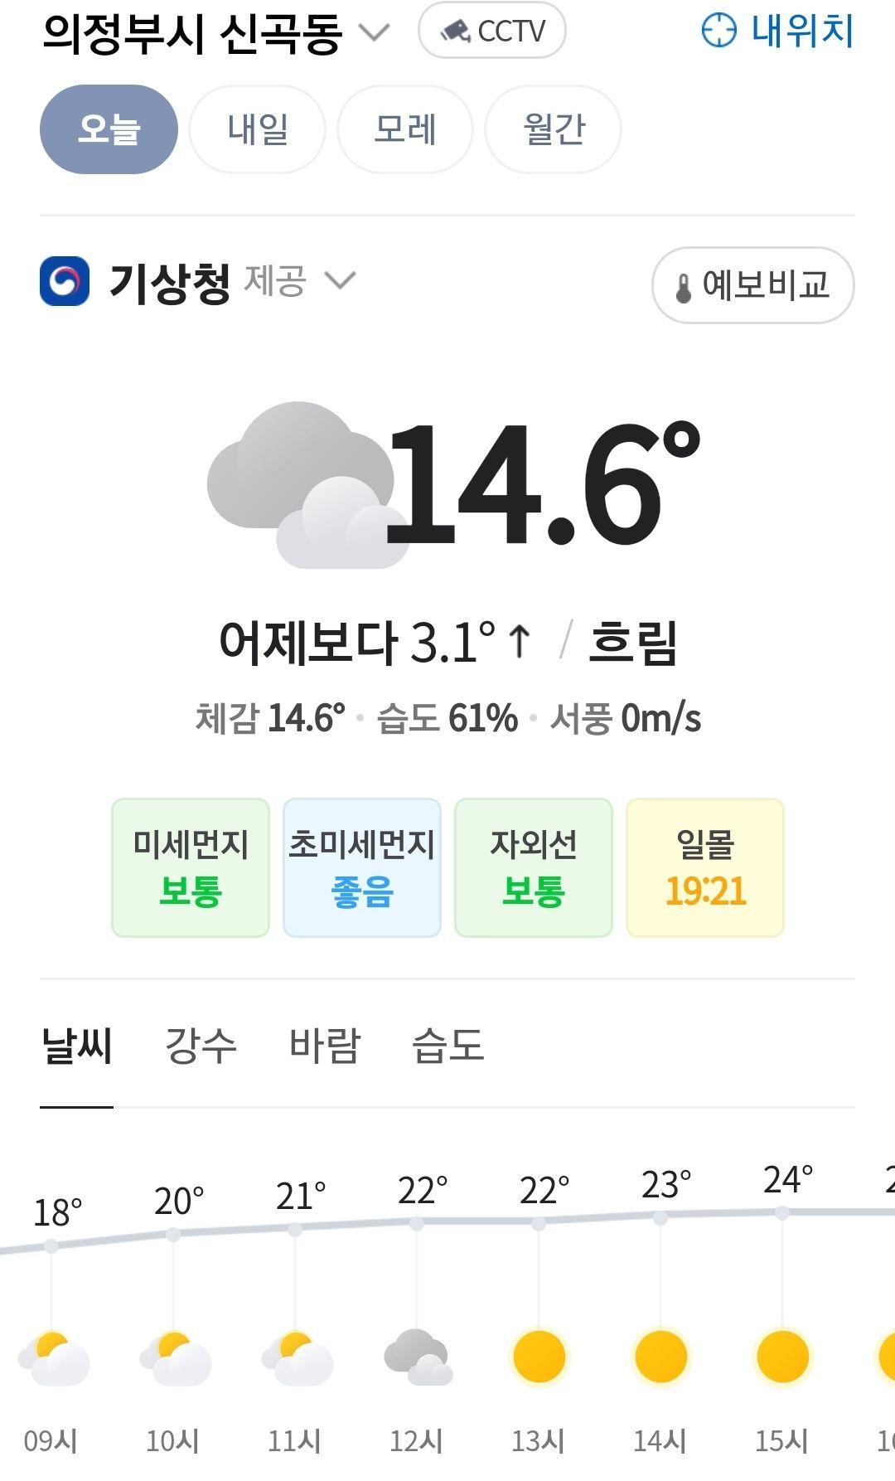Expand the 의정부시 신곡동 location dropdown
895x1481 pixels.
374,32
